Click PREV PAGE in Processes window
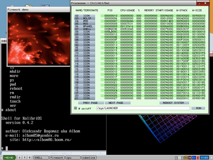213x160 pixels. click(91, 103)
